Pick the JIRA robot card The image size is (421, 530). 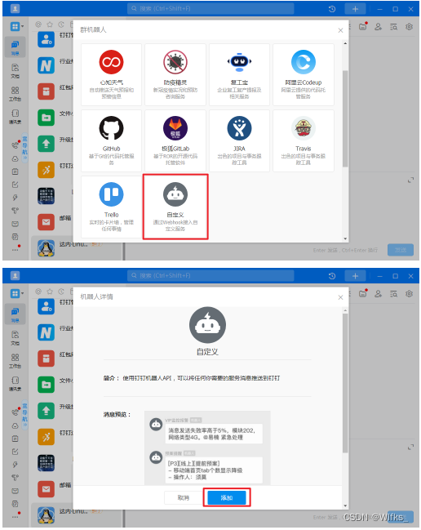click(239, 140)
